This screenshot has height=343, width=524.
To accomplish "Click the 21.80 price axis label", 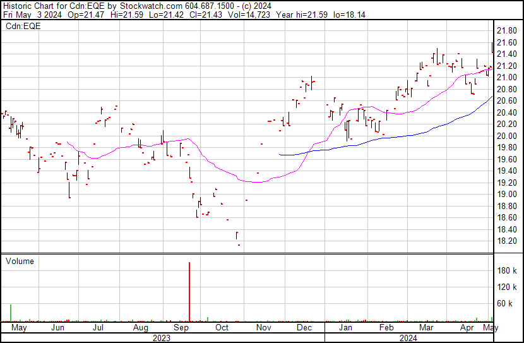I will pos(506,30).
